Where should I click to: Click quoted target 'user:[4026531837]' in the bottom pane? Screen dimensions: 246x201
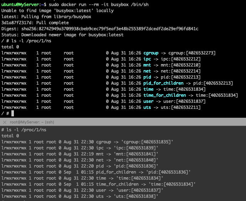140,190
